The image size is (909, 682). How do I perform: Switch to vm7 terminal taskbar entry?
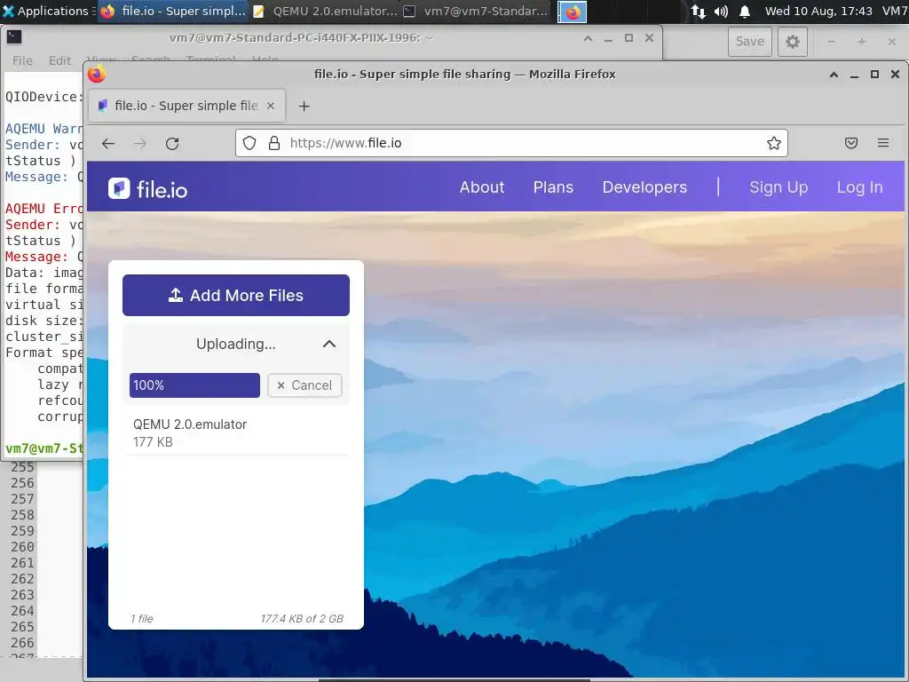pos(476,11)
